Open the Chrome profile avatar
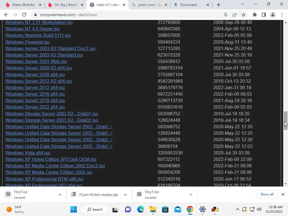This screenshot has width=288, height=216. [x=273, y=15]
